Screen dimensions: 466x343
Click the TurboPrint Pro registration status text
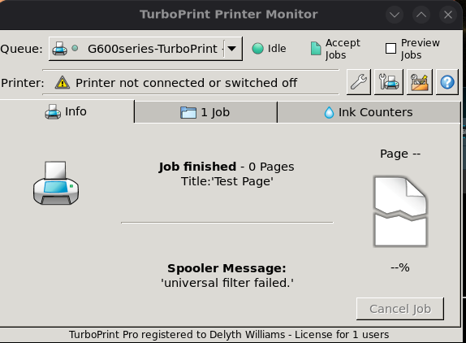[229, 335]
